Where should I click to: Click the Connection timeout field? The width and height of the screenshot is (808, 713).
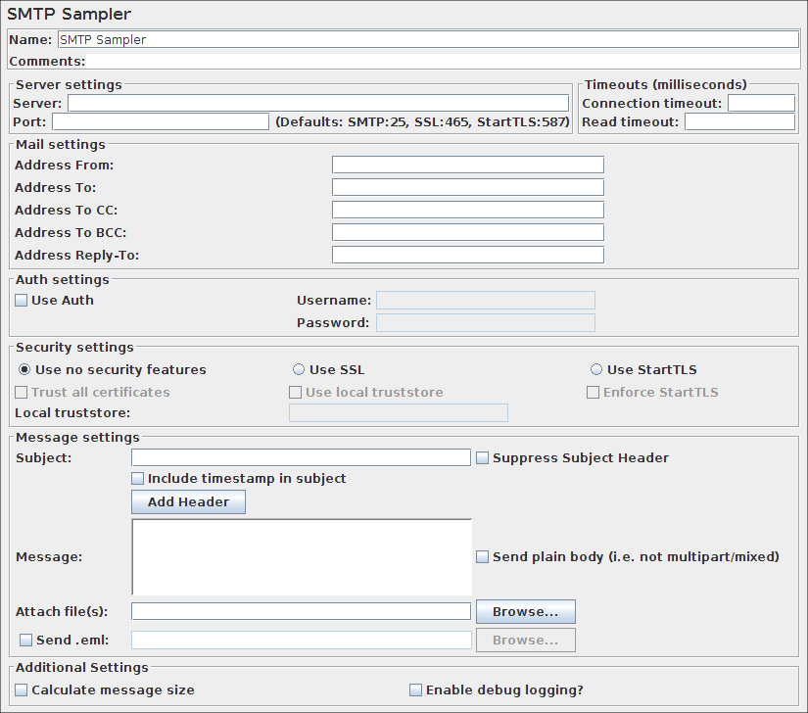point(761,103)
